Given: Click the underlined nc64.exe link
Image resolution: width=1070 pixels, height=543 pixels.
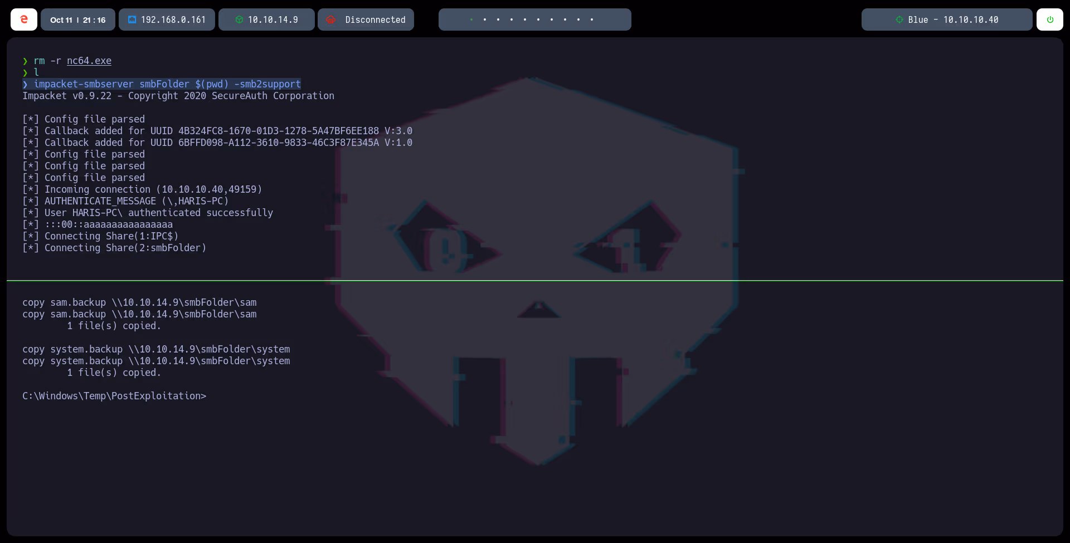Looking at the screenshot, I should 89,61.
